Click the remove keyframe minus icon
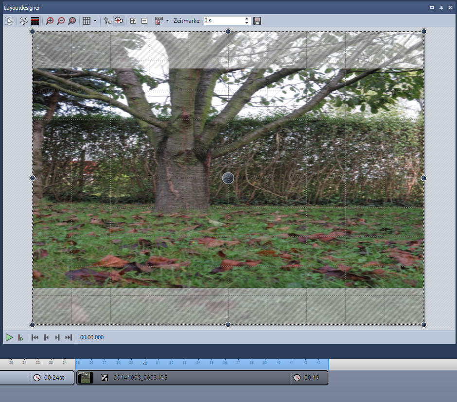 point(144,21)
